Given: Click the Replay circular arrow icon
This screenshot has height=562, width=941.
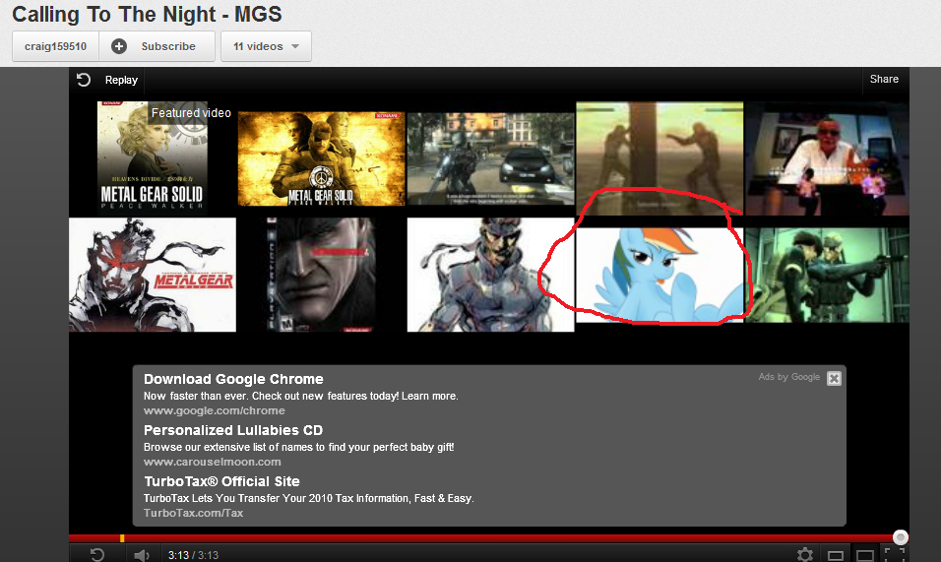Looking at the screenshot, I should (84, 80).
